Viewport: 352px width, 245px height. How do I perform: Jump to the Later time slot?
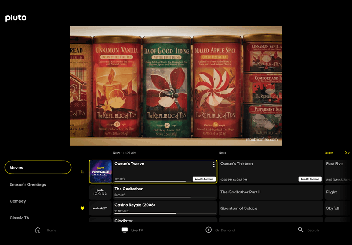click(329, 153)
